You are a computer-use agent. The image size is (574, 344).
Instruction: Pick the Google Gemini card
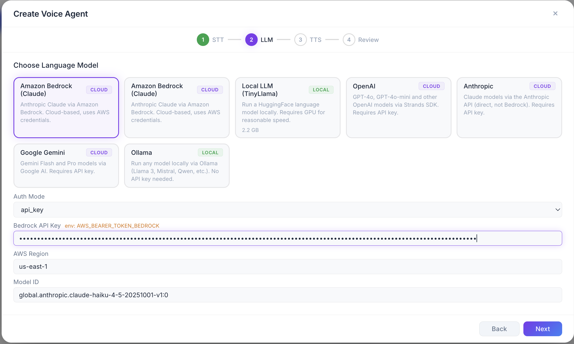tap(66, 166)
